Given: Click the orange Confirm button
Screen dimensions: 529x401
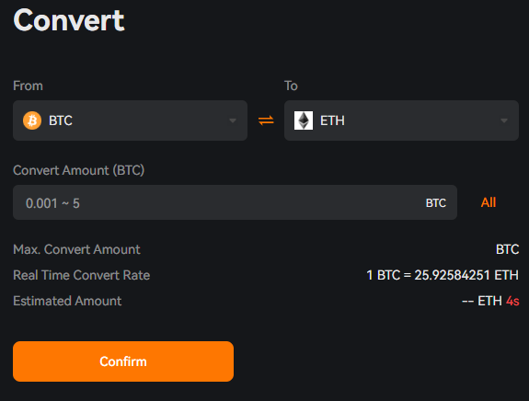Looking at the screenshot, I should (x=123, y=361).
